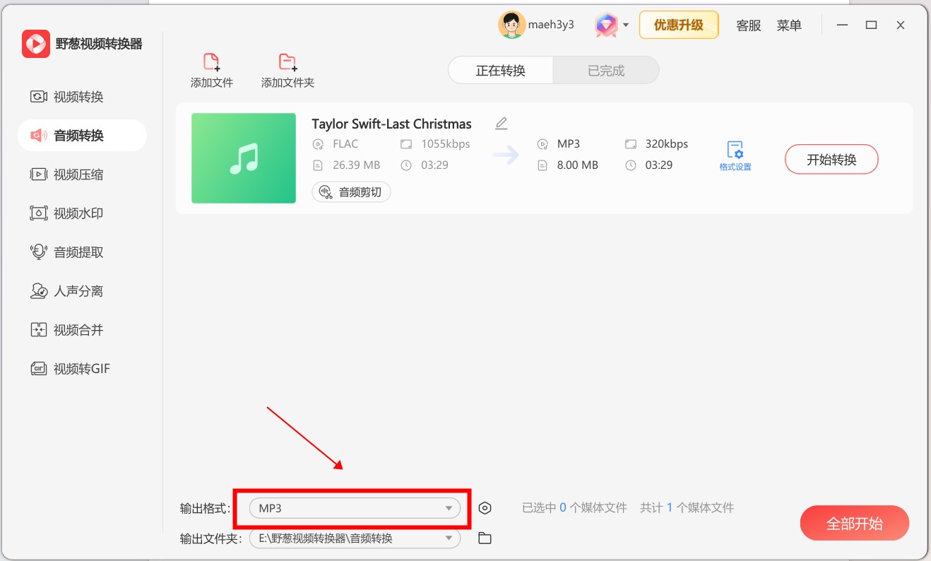Select 人声分离 vocal separation
The width and height of the screenshot is (931, 561).
pos(68,291)
